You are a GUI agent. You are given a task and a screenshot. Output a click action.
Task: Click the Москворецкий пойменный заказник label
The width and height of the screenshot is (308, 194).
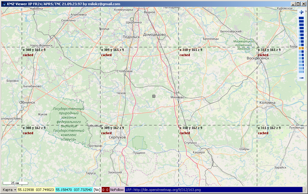point(244,45)
